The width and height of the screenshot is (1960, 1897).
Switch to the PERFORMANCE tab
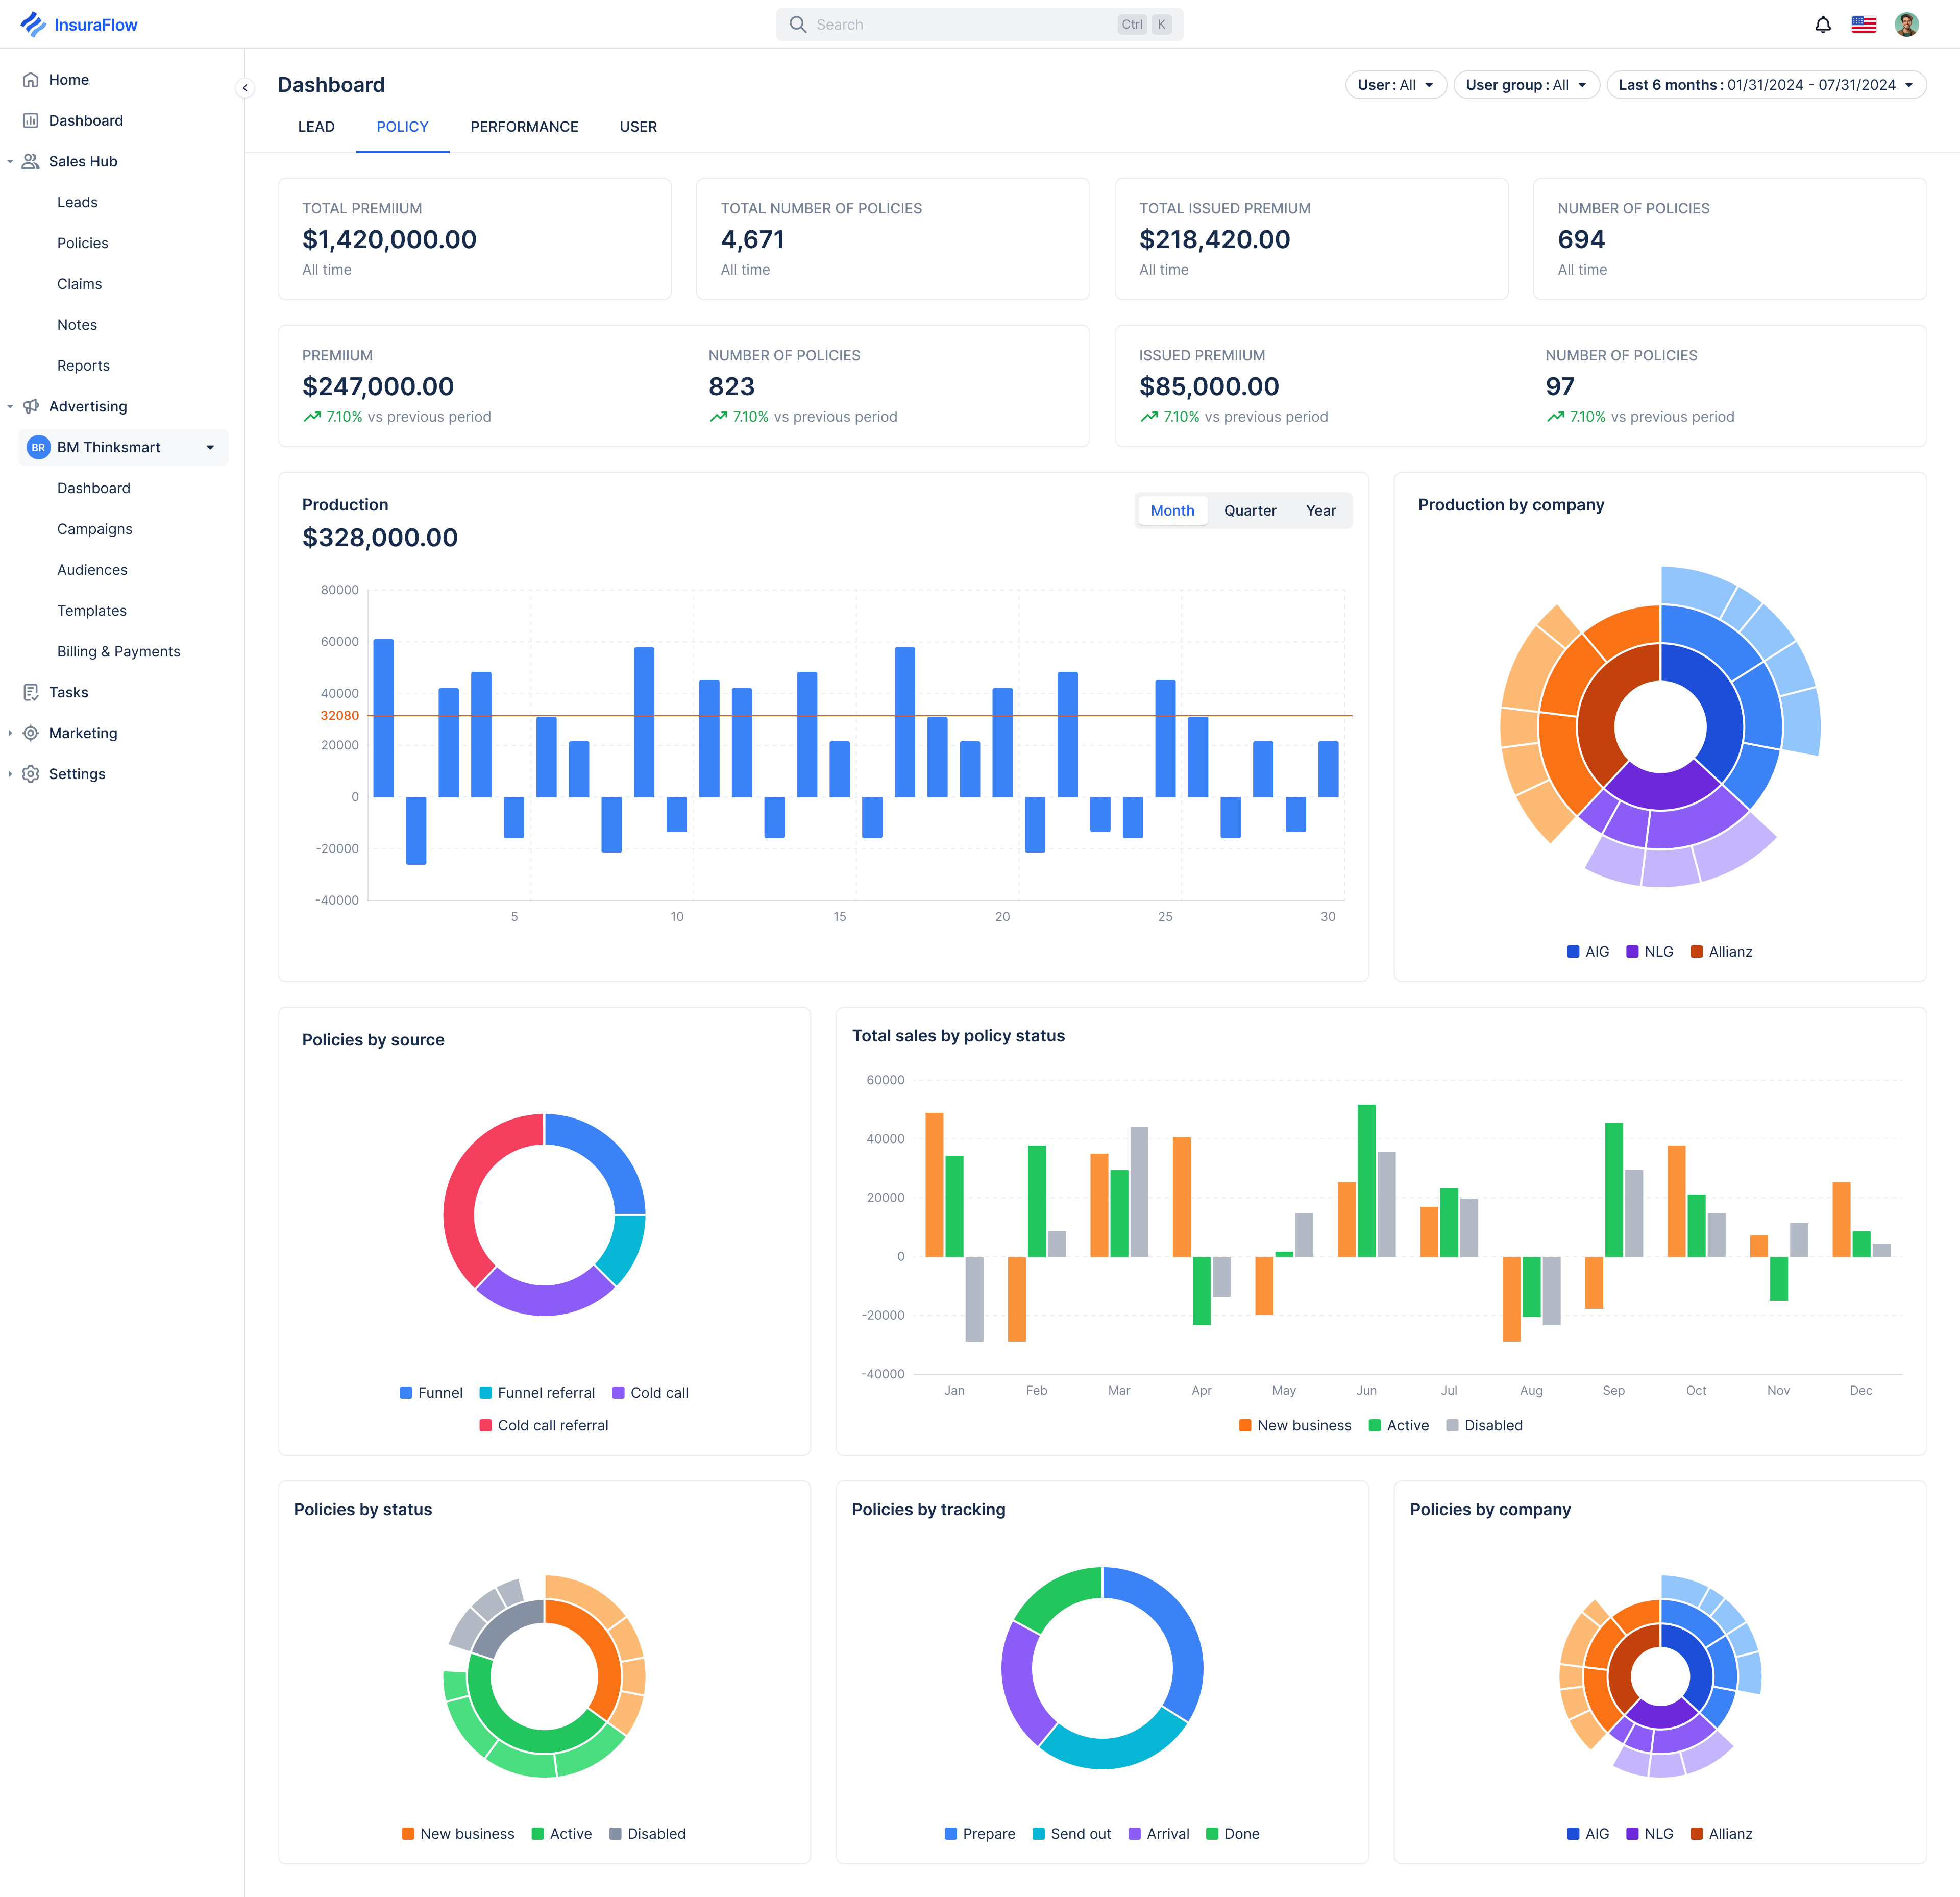524,127
